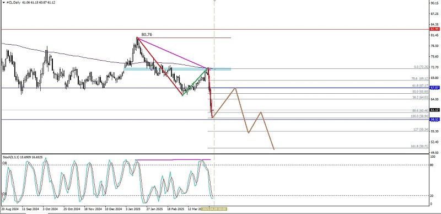Click the 90.15 price scale value
This screenshot has height=214, width=441.
click(x=434, y=3)
